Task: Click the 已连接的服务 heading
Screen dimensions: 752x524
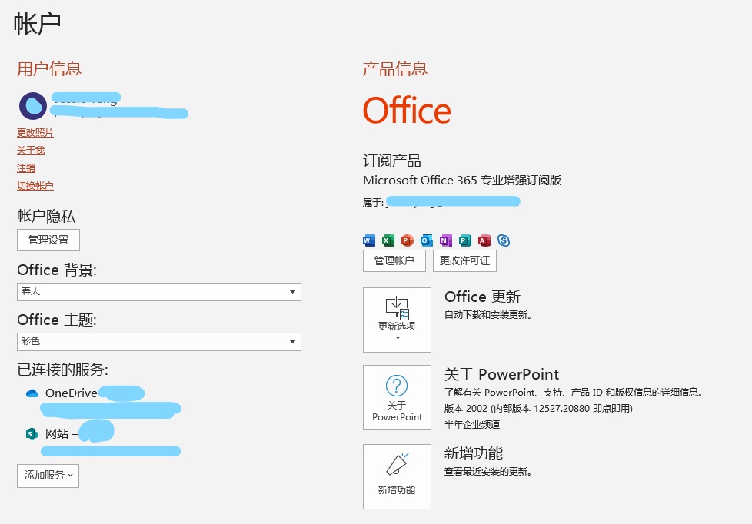Action: pos(63,370)
